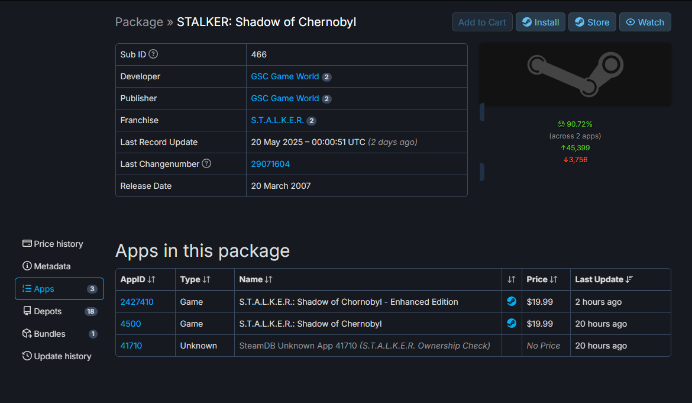Open the Steam logo package image
This screenshot has height=403, width=692.
coord(575,74)
